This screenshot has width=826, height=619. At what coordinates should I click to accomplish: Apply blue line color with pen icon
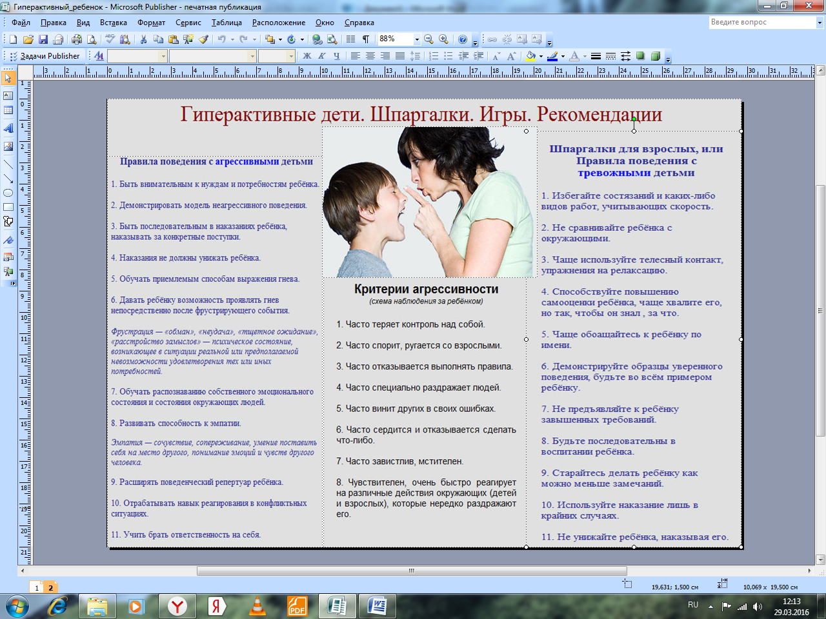(552, 56)
